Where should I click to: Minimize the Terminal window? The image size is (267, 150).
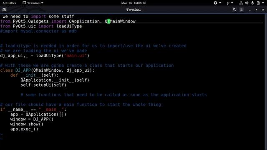pyautogui.click(x=249, y=10)
